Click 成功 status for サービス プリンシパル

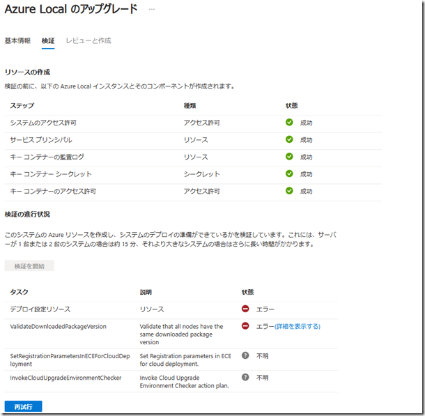(x=307, y=140)
